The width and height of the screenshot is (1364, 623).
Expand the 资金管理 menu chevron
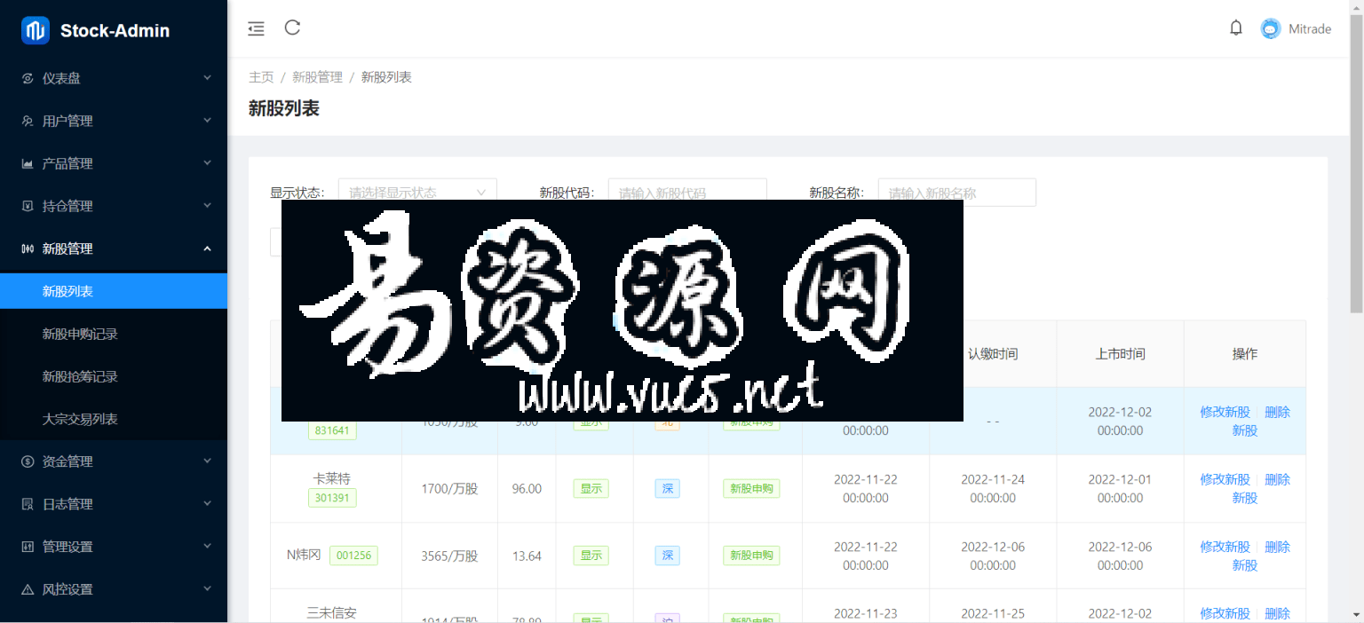[207, 461]
